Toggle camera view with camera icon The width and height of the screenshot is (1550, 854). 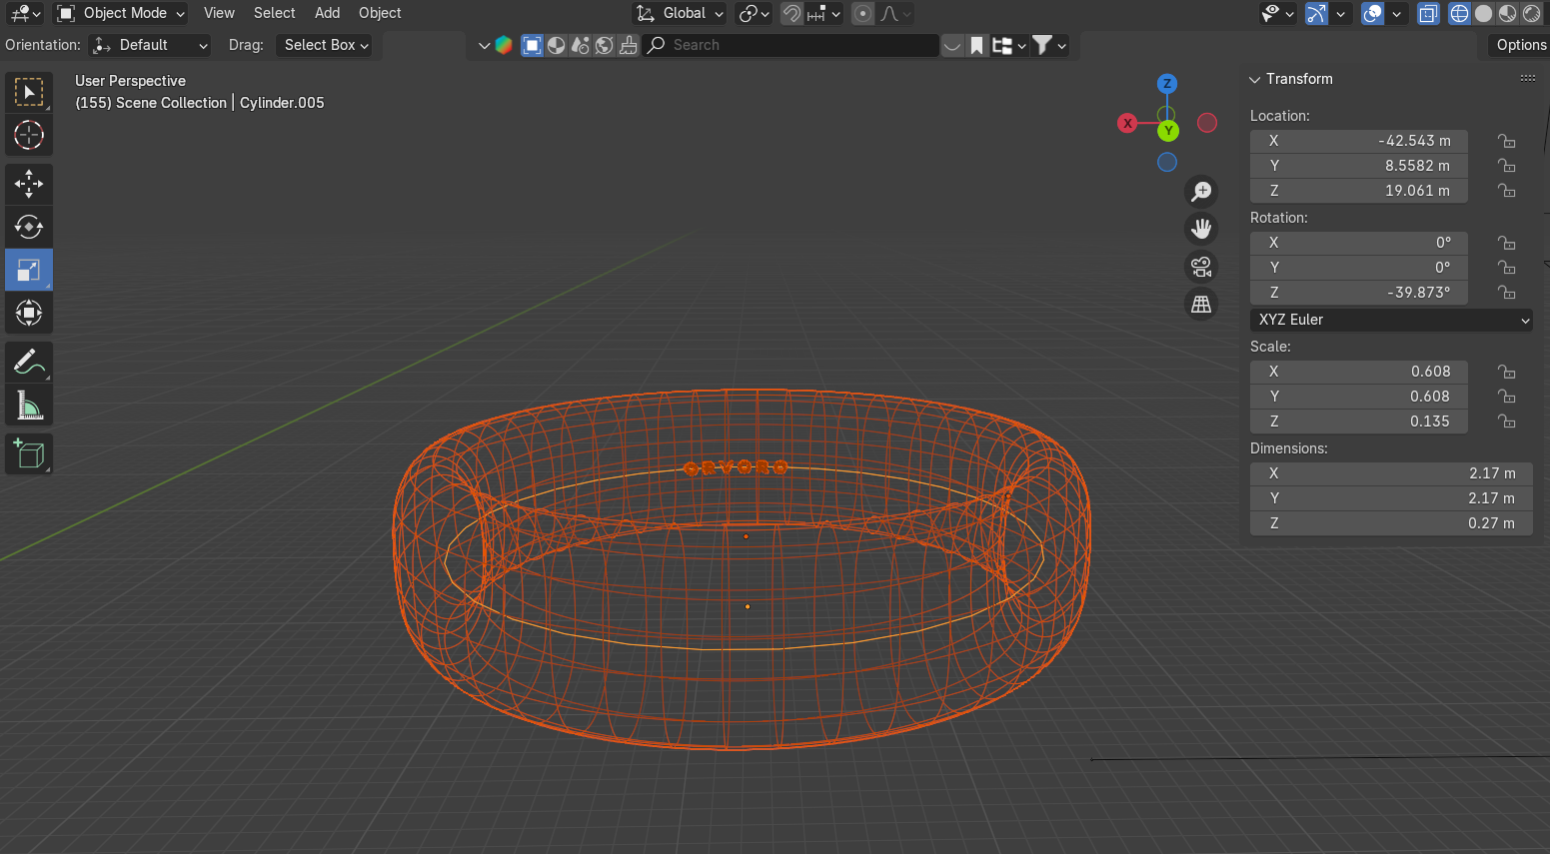coord(1201,267)
